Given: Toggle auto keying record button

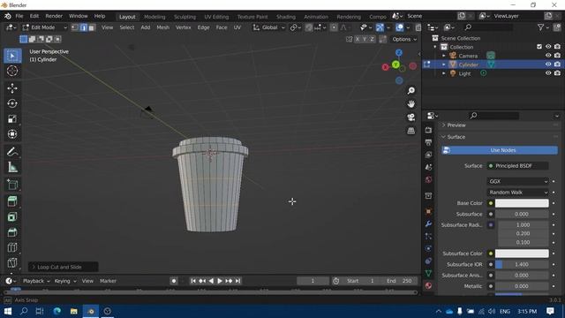Looking at the screenshot, I should point(174,281).
